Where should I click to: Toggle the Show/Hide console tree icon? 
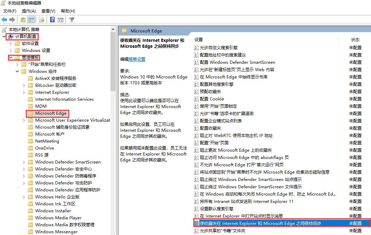tap(31, 20)
